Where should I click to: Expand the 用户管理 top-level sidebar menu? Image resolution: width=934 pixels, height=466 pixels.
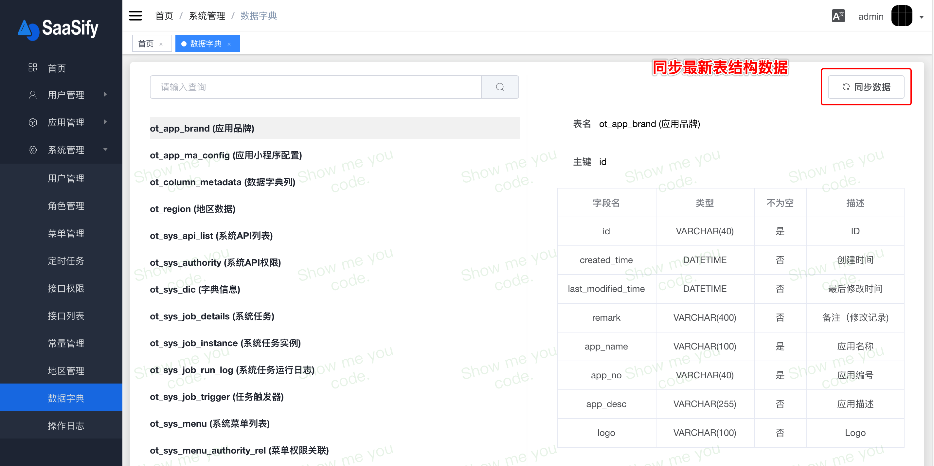66,95
